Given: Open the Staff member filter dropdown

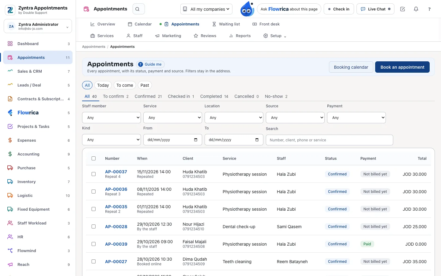Looking at the screenshot, I should click(x=111, y=117).
